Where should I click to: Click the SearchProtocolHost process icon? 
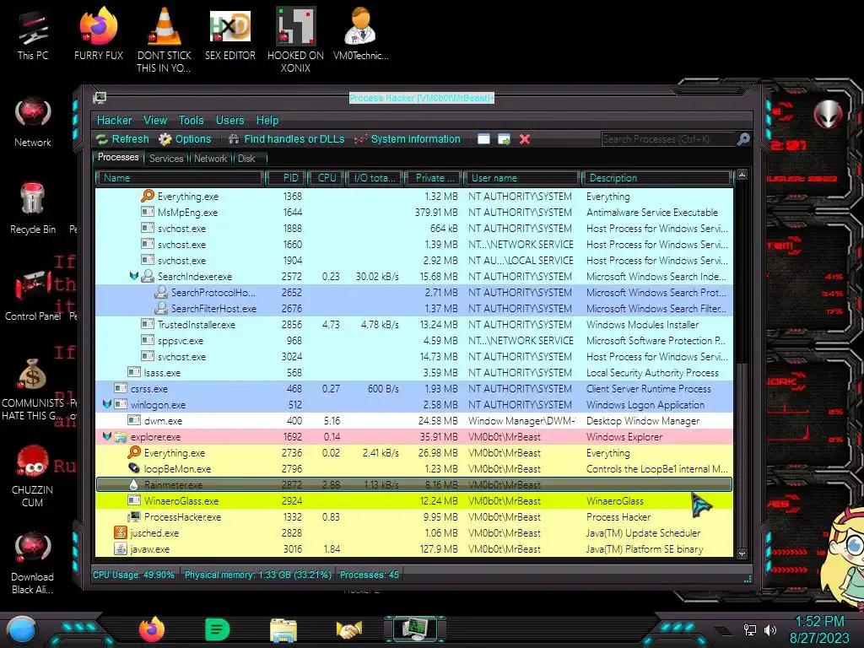[161, 292]
